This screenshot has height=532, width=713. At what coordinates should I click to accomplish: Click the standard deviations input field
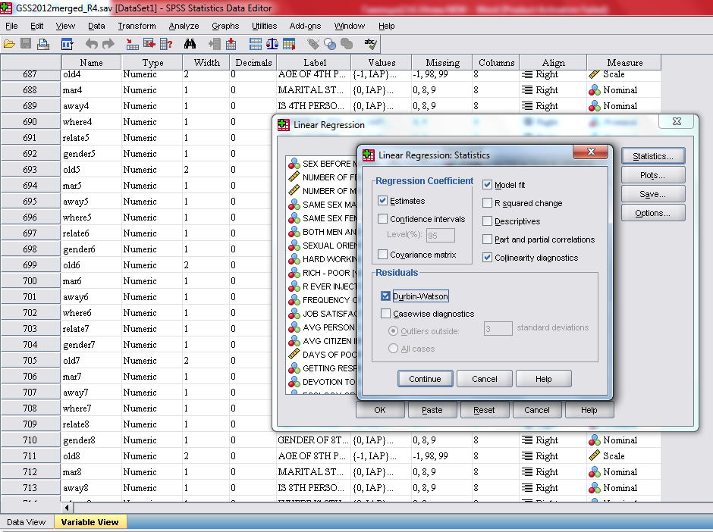pyautogui.click(x=498, y=328)
